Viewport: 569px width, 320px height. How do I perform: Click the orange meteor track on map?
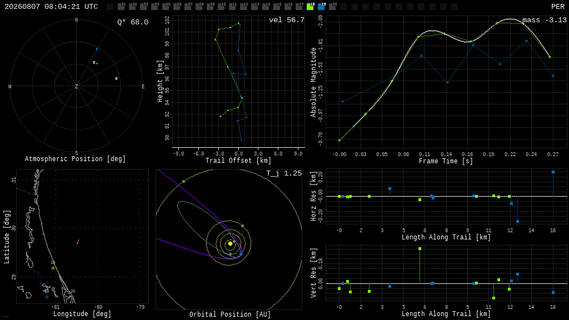pos(78,242)
